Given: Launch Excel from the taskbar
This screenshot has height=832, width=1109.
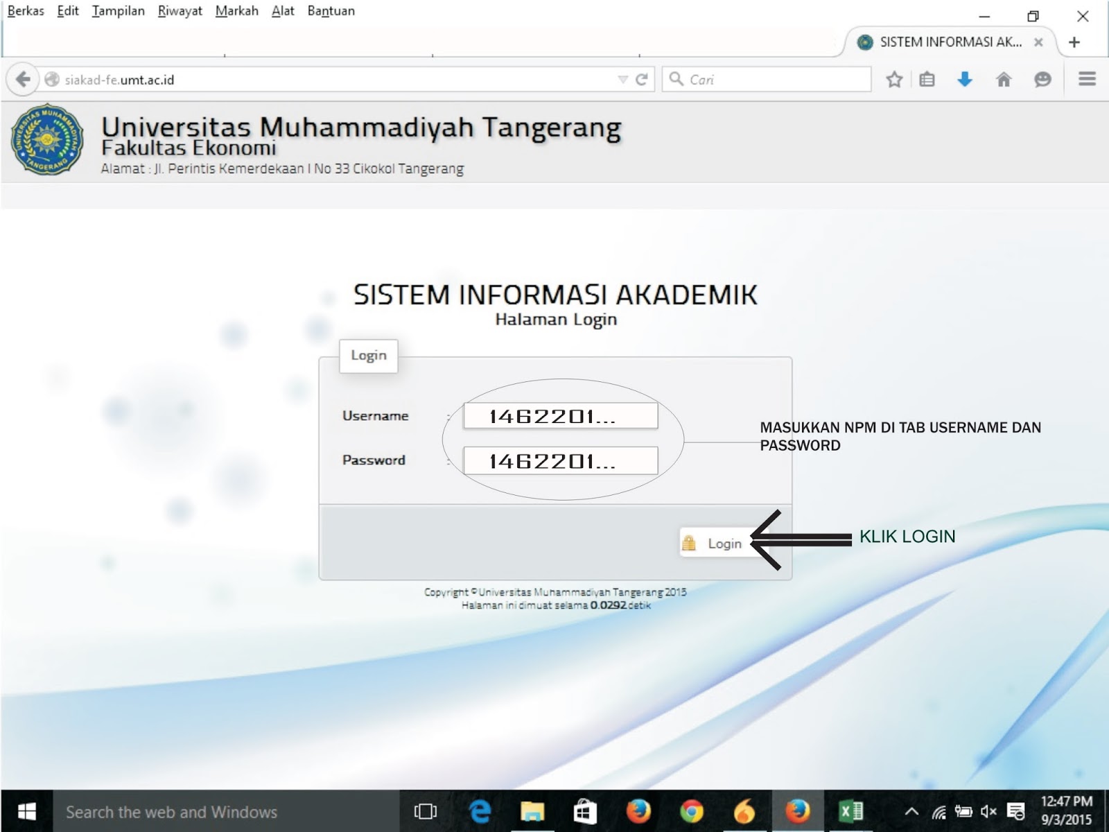Looking at the screenshot, I should point(851,811).
